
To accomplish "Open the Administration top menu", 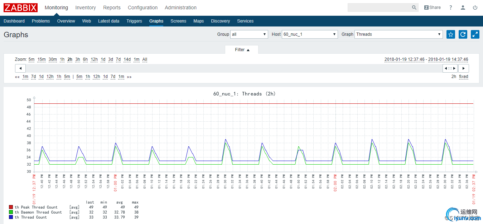I will pos(180,8).
